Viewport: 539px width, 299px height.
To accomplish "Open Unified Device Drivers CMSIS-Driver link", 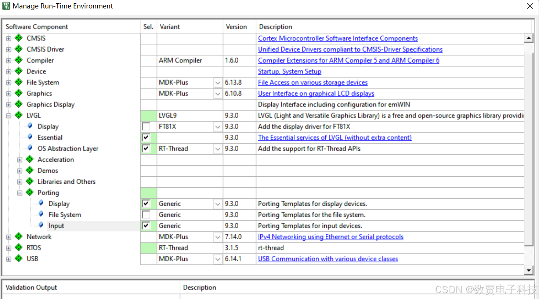I will tap(350, 49).
